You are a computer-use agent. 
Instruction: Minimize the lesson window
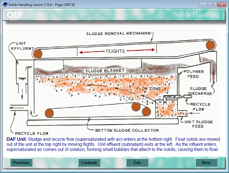pyautogui.click(x=203, y=5)
